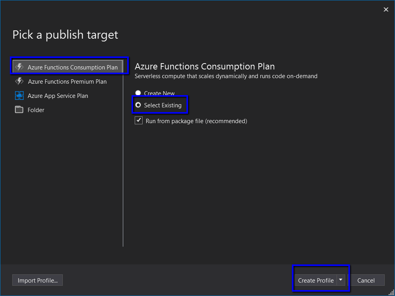Select the Create New radio button
This screenshot has width=395, height=296.
click(138, 93)
